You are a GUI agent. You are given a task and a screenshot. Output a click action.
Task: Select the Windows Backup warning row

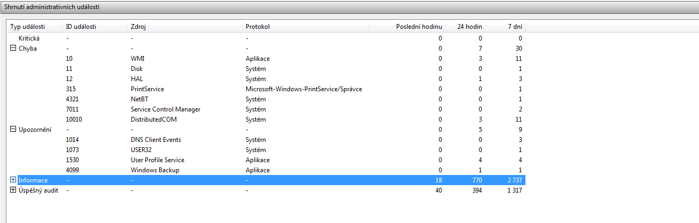tap(155, 170)
